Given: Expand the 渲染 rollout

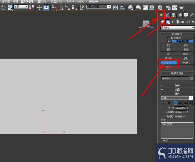Looking at the screenshot, I should pos(177,85).
